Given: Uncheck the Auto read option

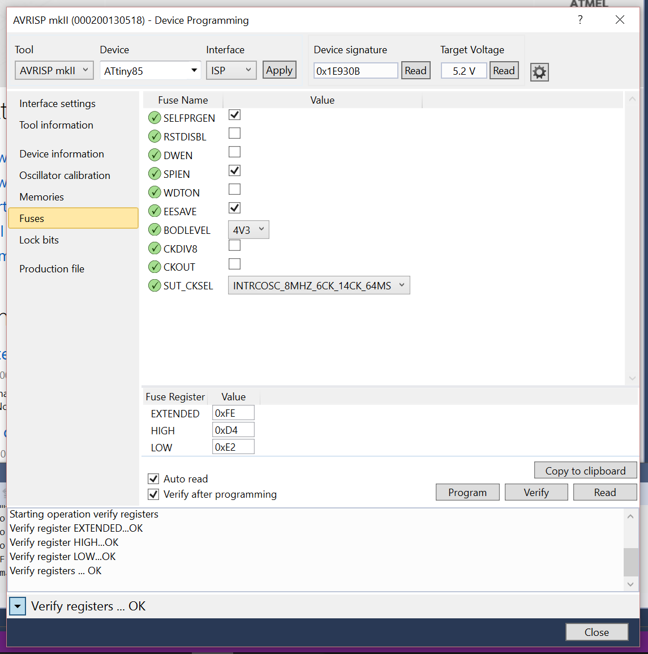Looking at the screenshot, I should pos(153,479).
